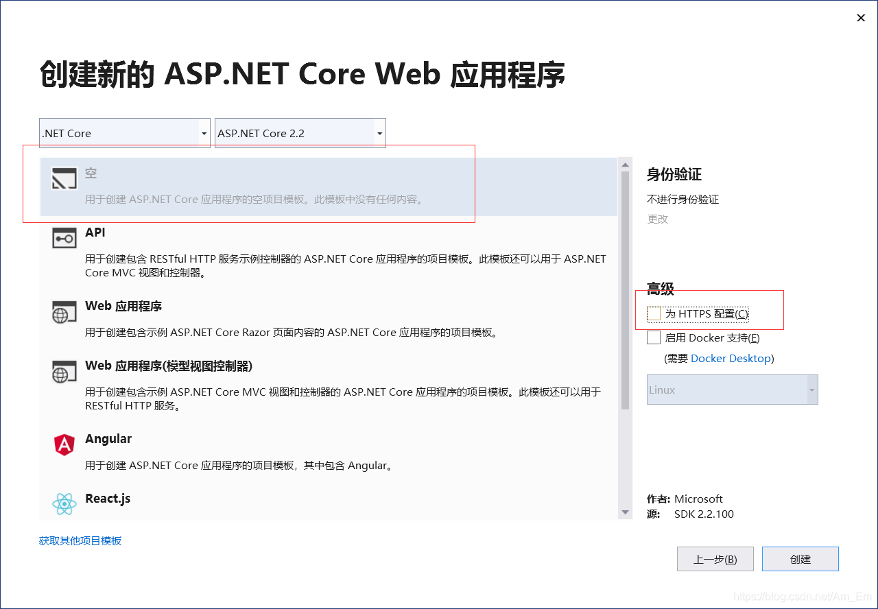Select the Empty (空) template icon
878x609 pixels.
coord(64,178)
